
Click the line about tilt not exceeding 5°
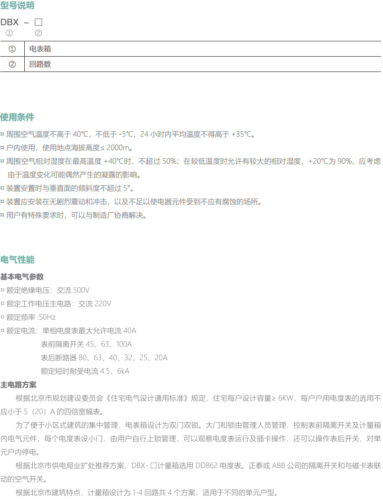67,188
